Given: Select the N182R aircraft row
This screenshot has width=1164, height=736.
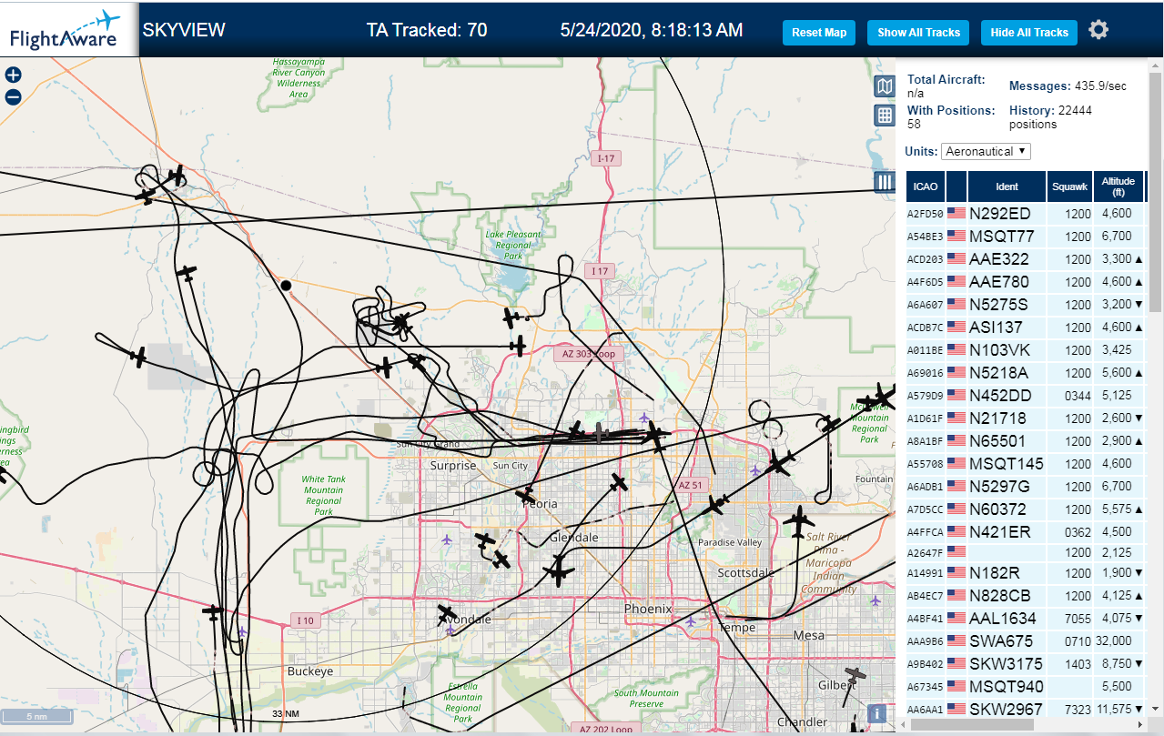Looking at the screenshot, I should point(1026,573).
